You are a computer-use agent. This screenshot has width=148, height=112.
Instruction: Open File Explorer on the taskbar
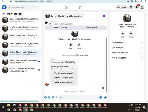[9, 105]
